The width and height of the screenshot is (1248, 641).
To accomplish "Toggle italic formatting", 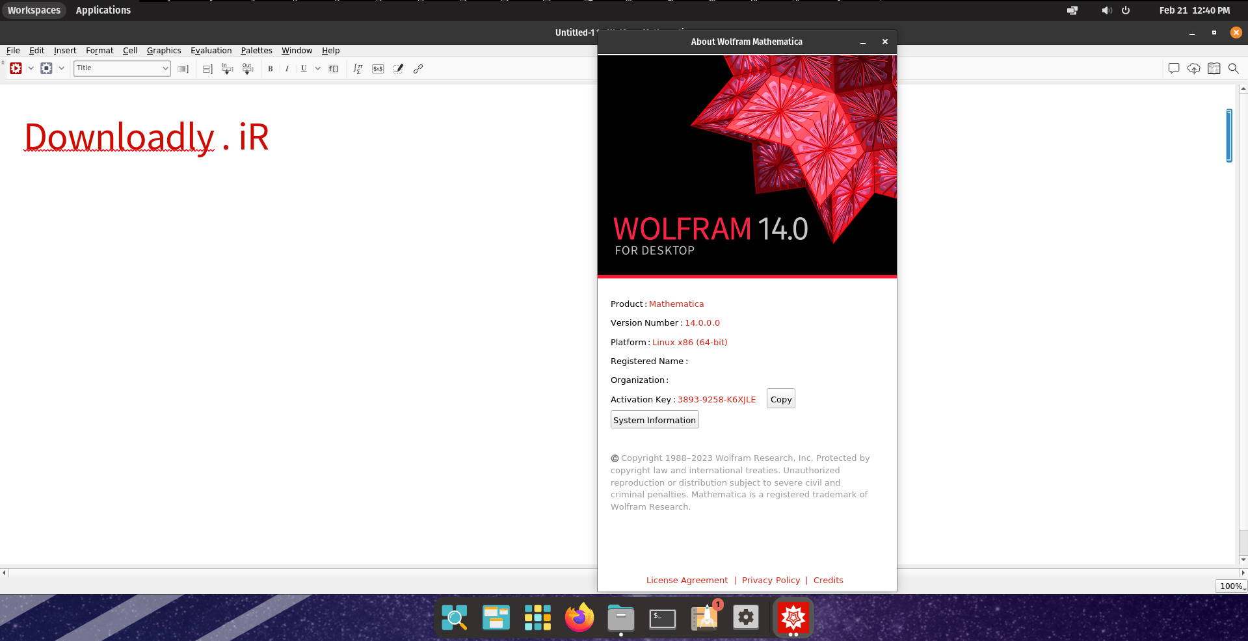I will [287, 69].
